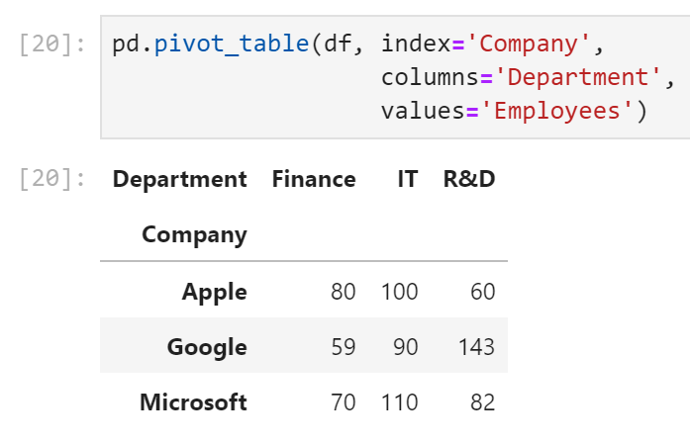The height and width of the screenshot is (444, 690).
Task: Select the R&D column header
Action: click(469, 179)
